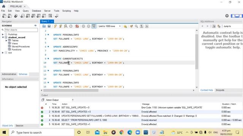Open the Server menu
Image resolution: width=243 pixels, height=136 pixels.
47,11
